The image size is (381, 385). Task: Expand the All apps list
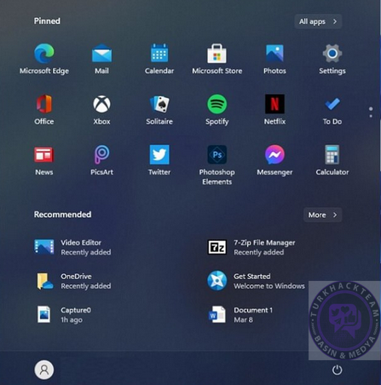(x=318, y=21)
